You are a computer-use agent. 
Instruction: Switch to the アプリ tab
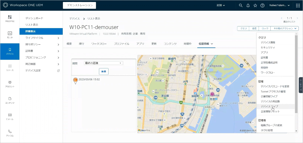(140, 44)
